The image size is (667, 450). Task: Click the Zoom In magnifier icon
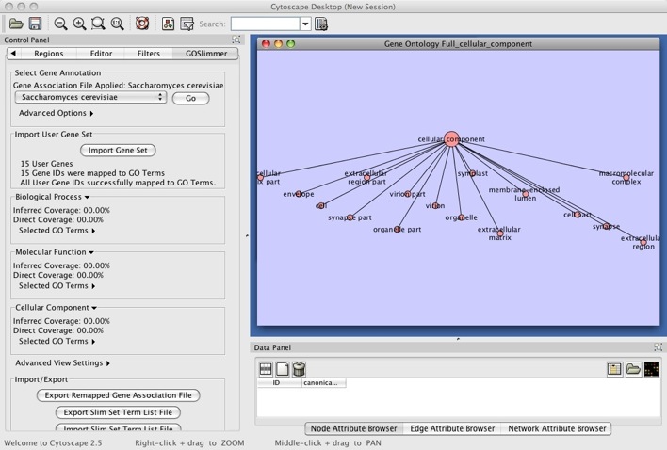79,23
